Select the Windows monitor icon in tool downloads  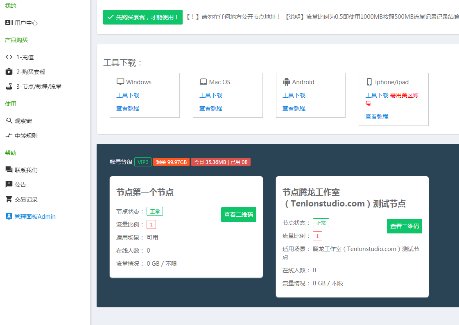tap(120, 81)
